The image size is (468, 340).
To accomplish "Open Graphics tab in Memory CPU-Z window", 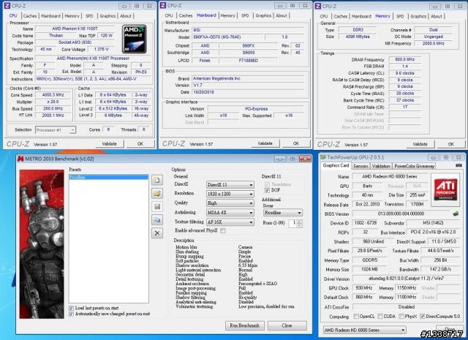I will click(x=418, y=16).
